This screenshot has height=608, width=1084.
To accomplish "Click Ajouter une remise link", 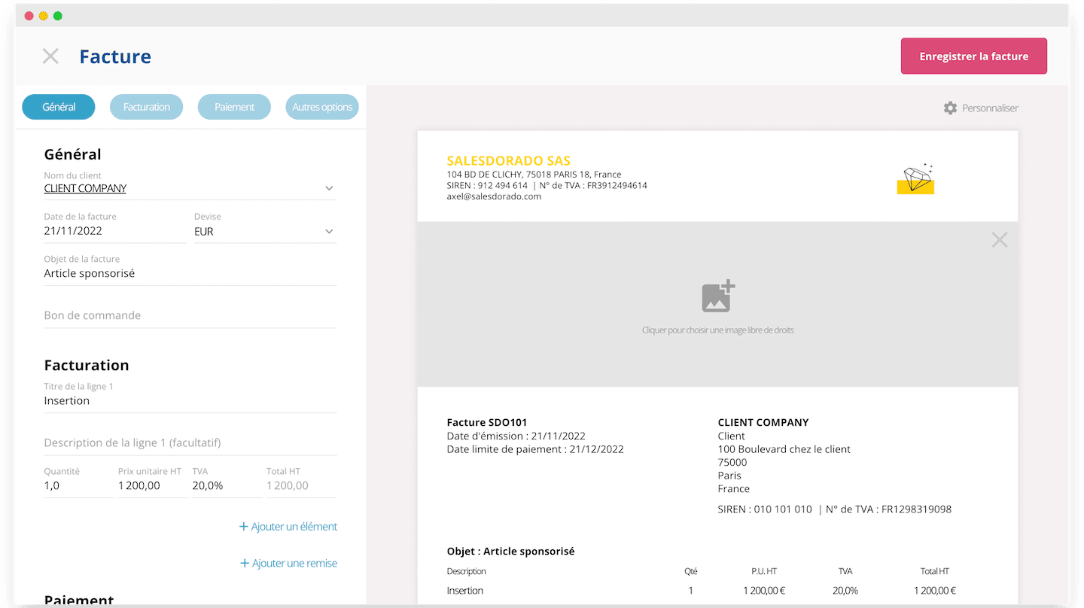I will (288, 563).
